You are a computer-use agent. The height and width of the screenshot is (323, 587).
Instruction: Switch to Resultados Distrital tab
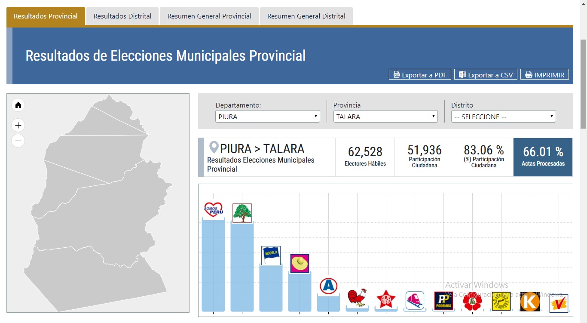click(x=122, y=16)
